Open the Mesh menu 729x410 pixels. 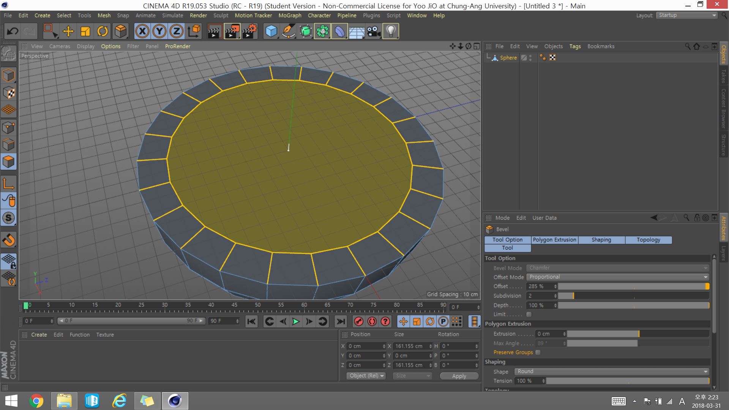click(104, 15)
